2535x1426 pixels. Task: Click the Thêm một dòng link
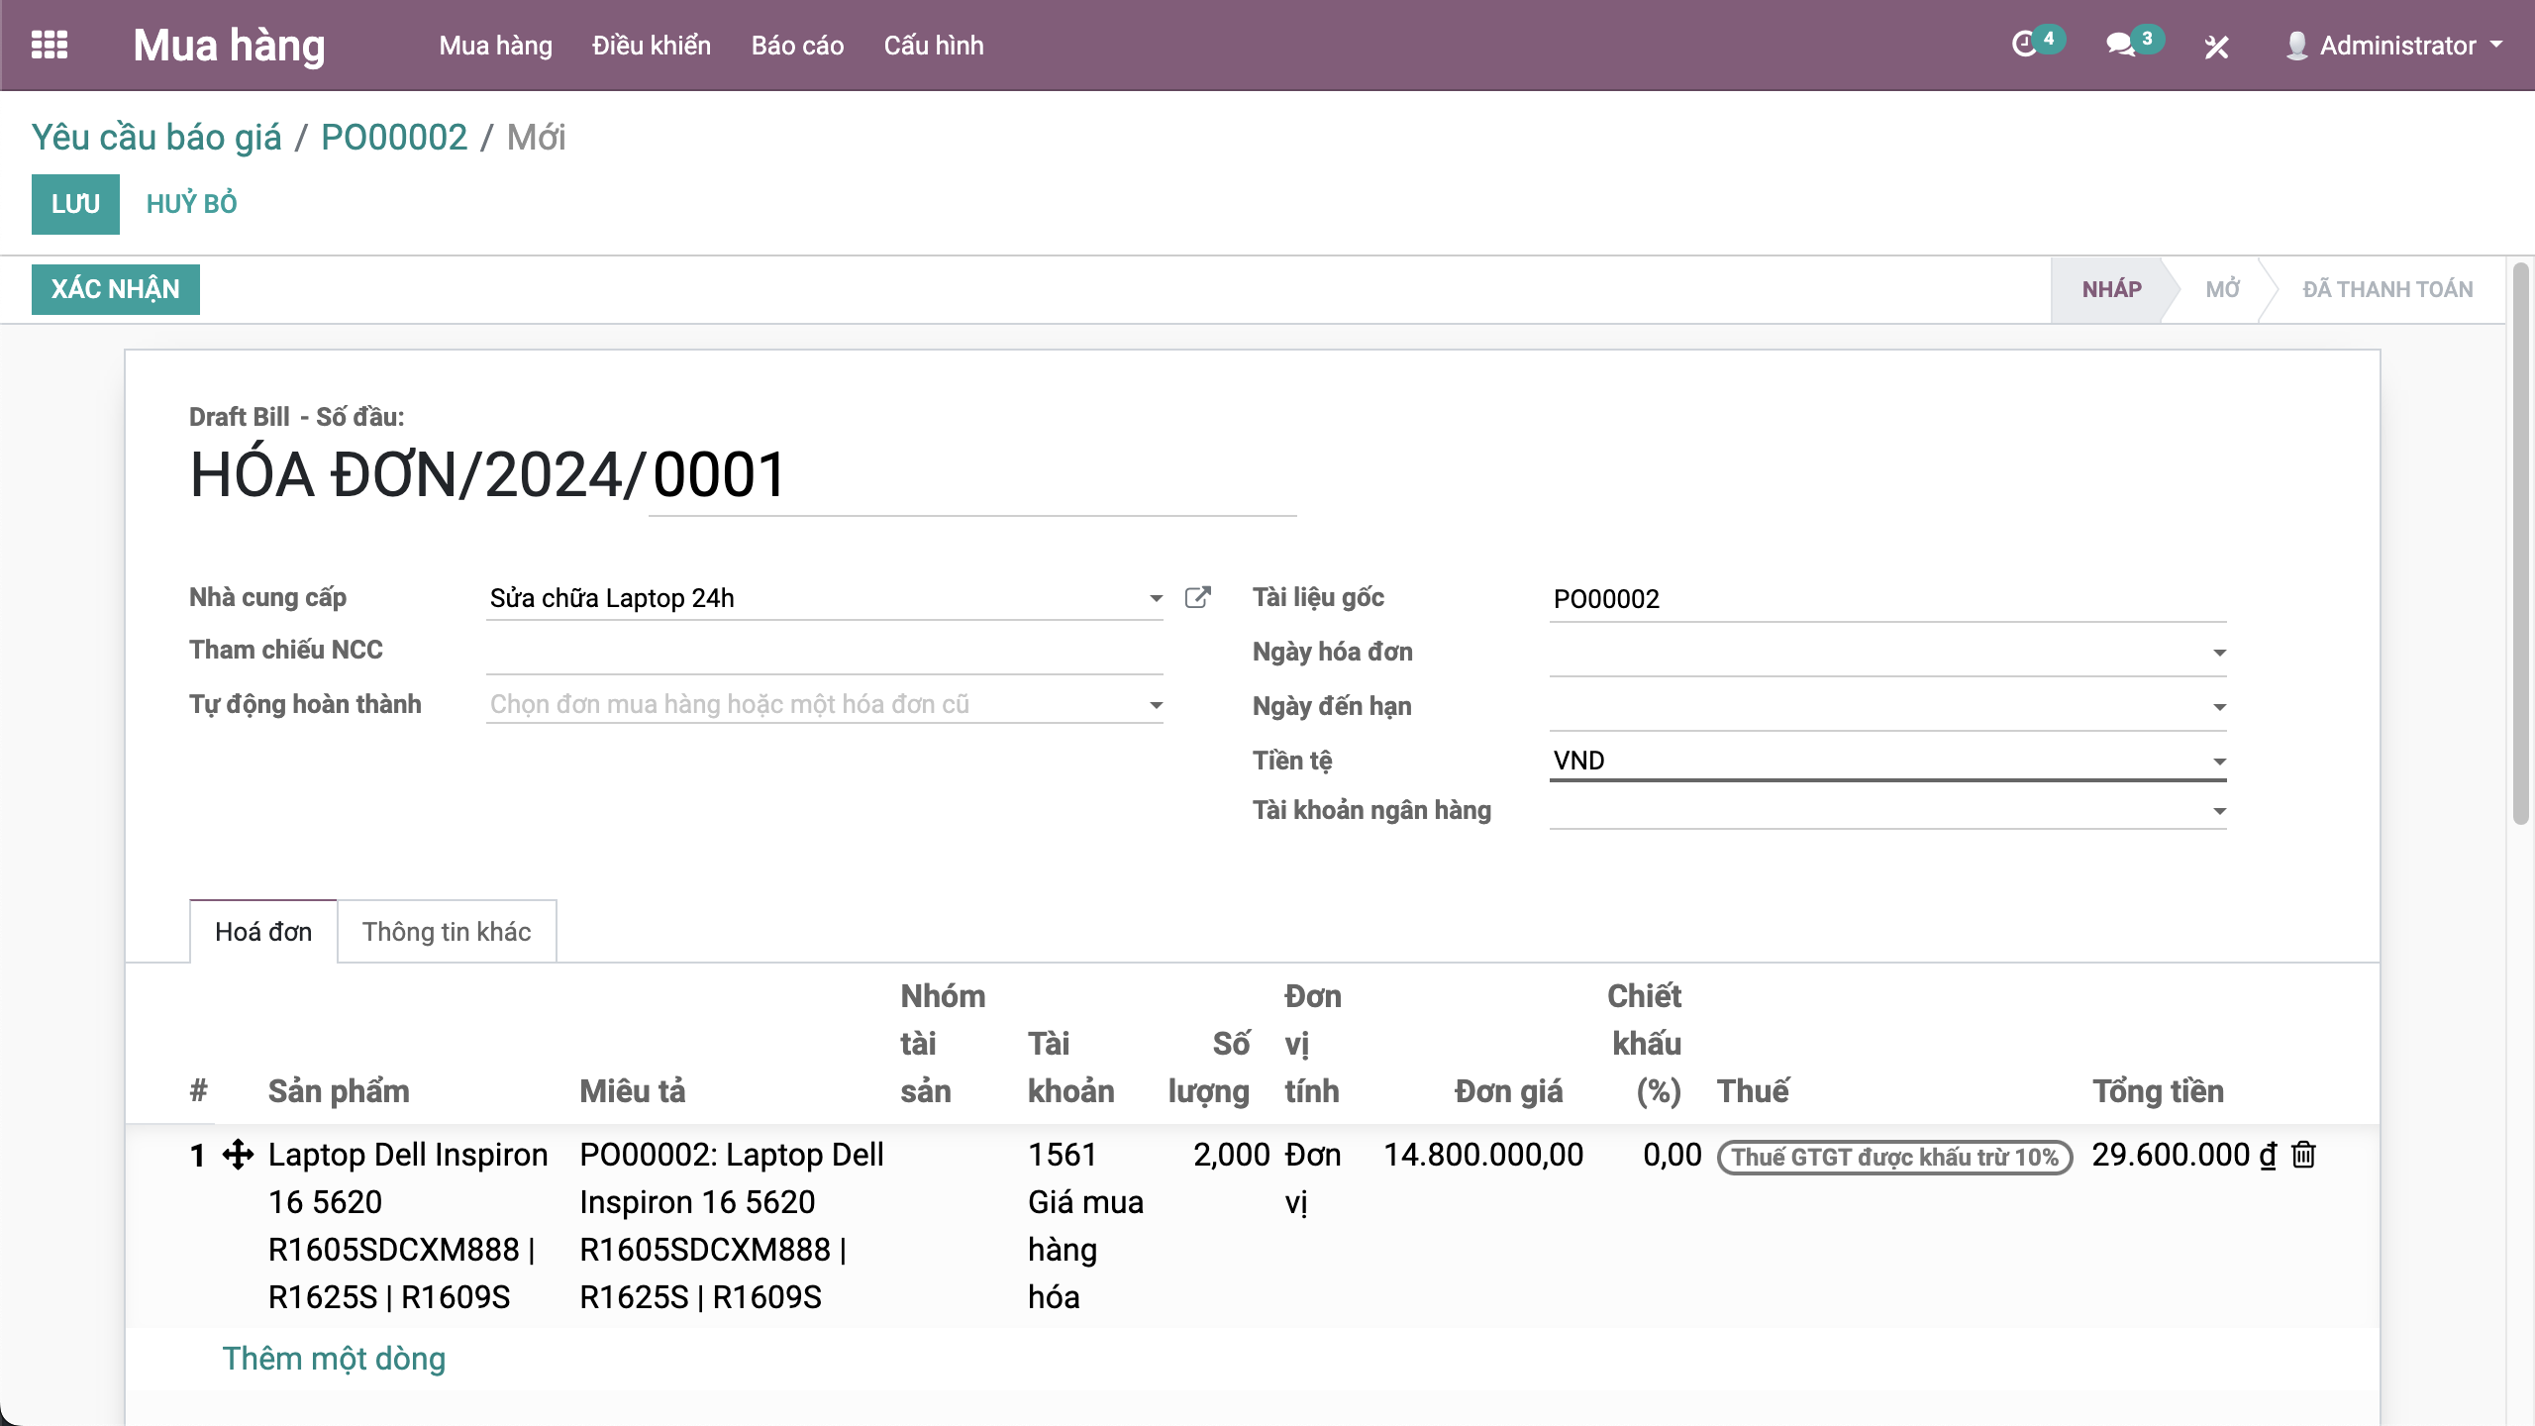334,1359
